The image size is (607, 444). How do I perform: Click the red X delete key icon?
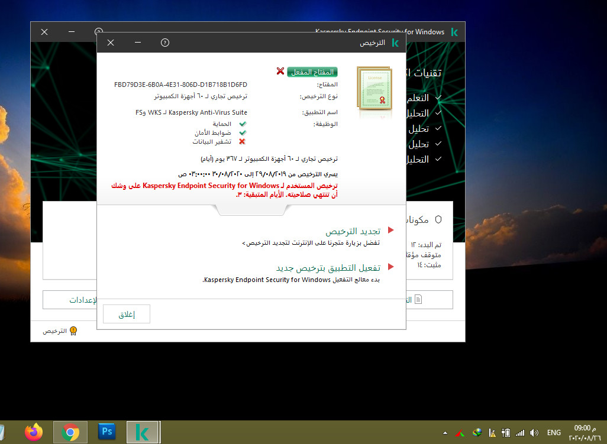(x=280, y=72)
